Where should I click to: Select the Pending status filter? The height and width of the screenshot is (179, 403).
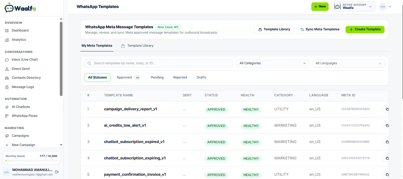pos(157,78)
